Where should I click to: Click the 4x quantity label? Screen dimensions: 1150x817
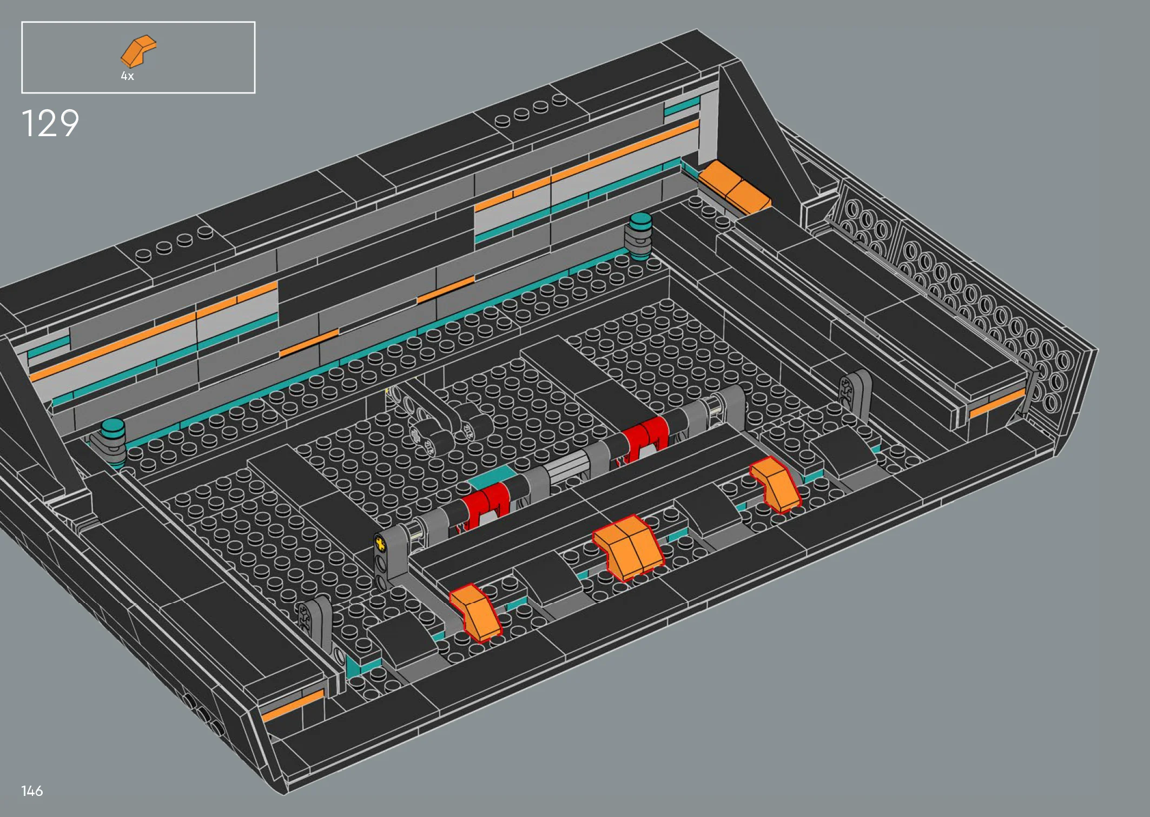(x=127, y=76)
